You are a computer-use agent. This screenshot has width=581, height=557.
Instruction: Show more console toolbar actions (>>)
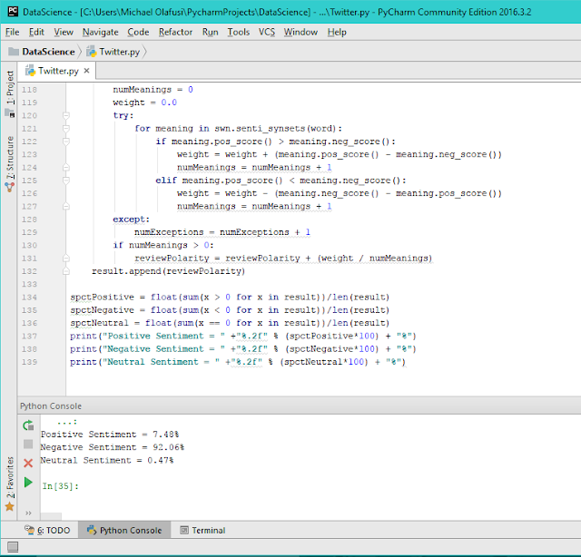28,513
